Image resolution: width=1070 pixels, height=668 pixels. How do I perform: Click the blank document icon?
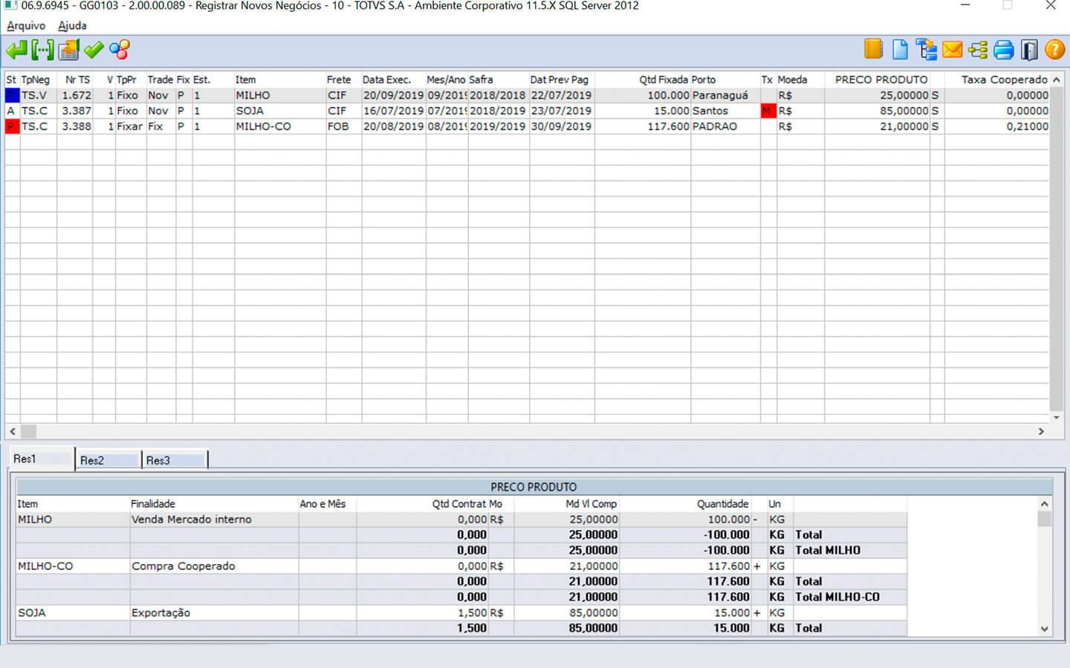click(900, 50)
